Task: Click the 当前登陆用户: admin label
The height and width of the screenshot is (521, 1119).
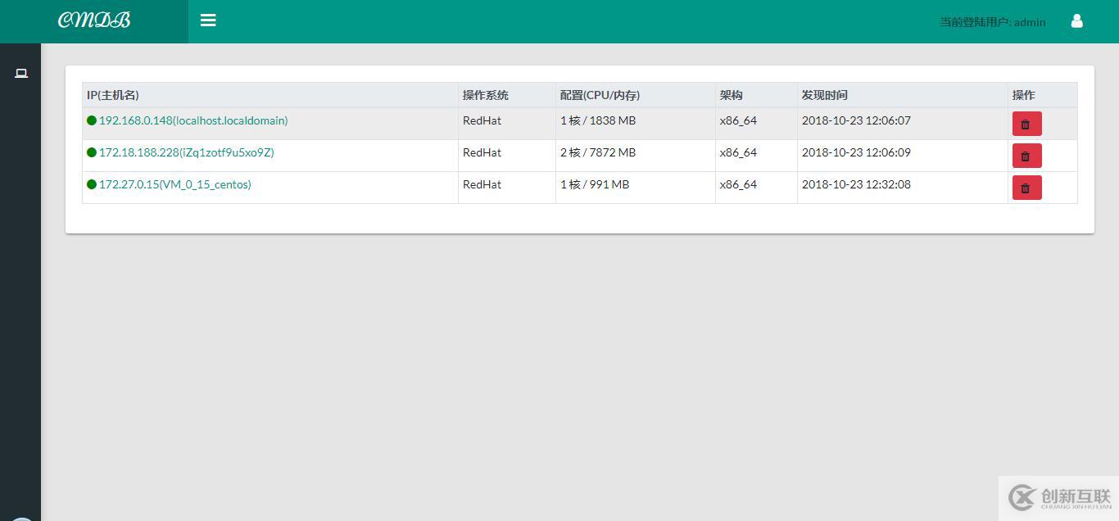Action: point(992,22)
